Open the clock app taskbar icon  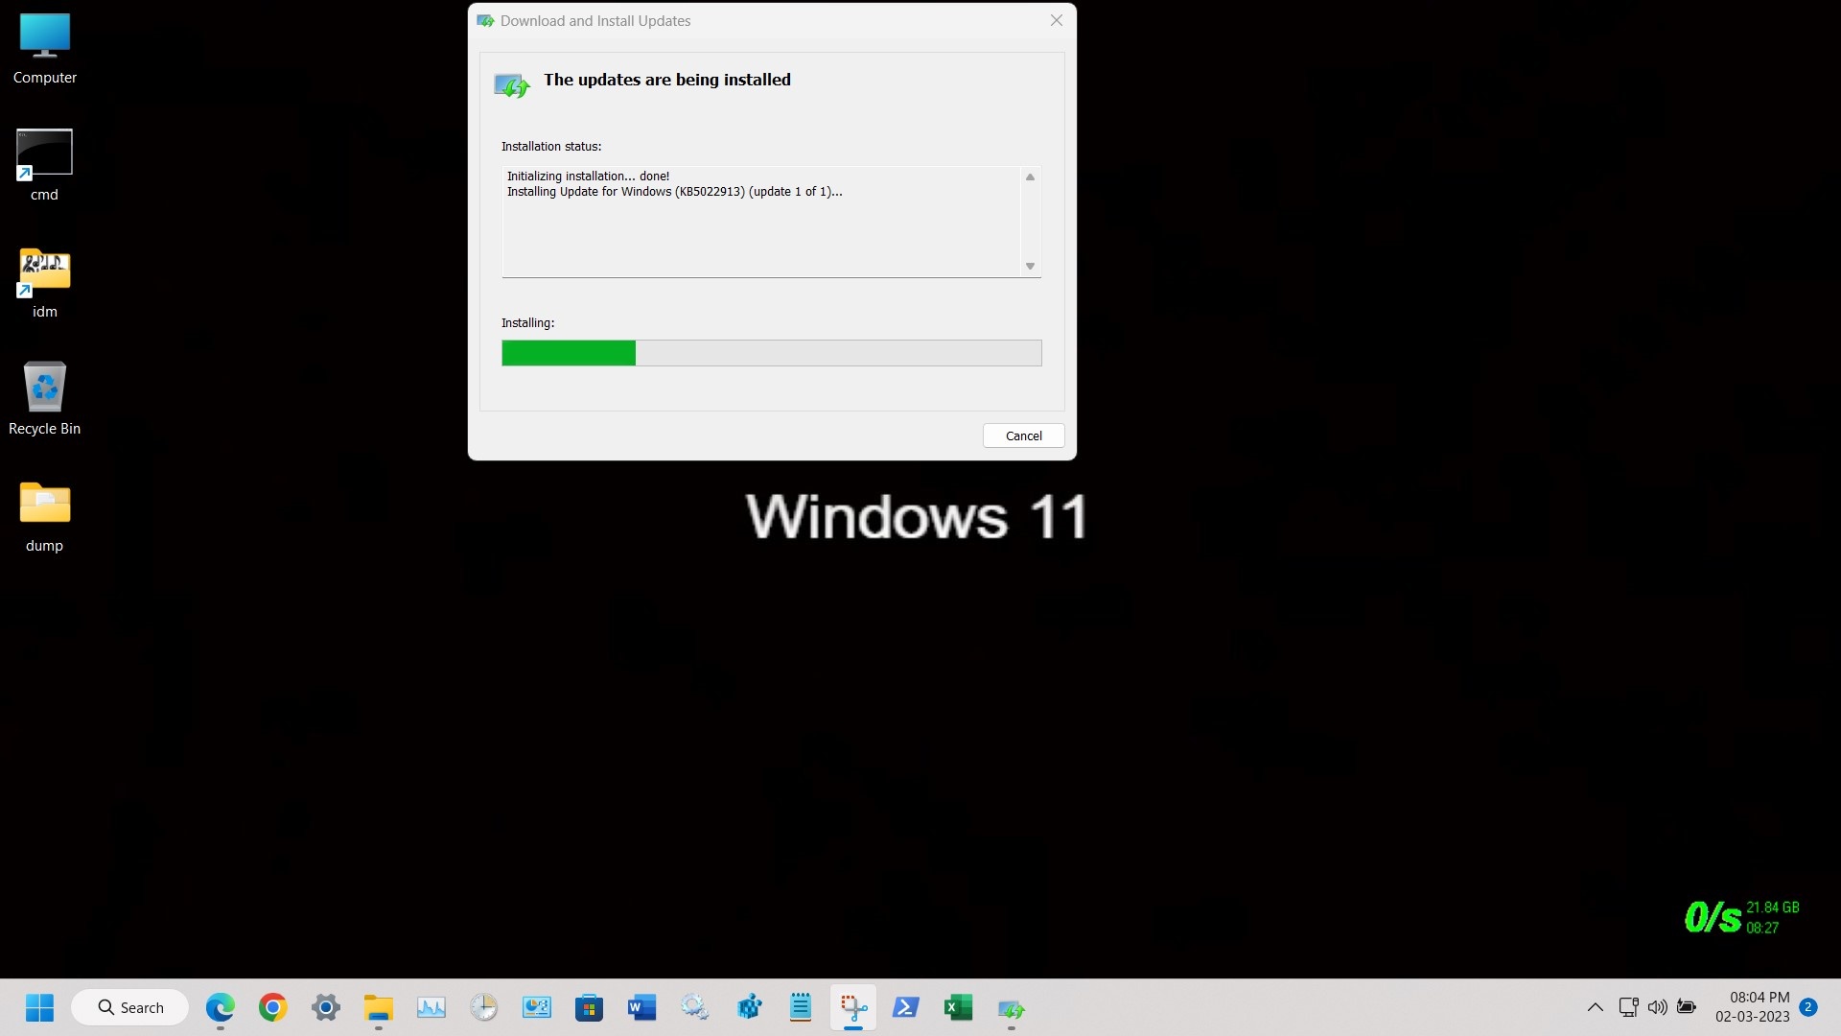[x=484, y=1007]
